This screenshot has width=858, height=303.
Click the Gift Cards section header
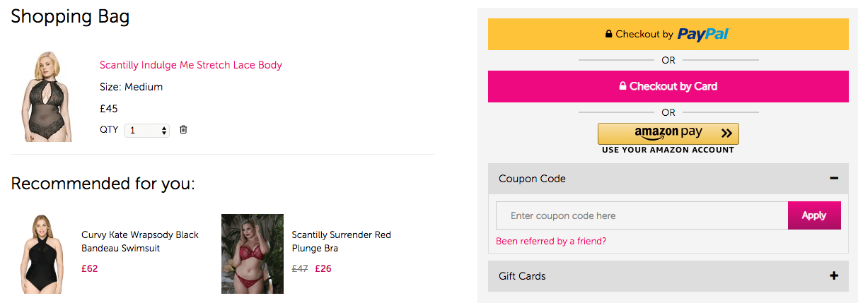pyautogui.click(x=522, y=276)
